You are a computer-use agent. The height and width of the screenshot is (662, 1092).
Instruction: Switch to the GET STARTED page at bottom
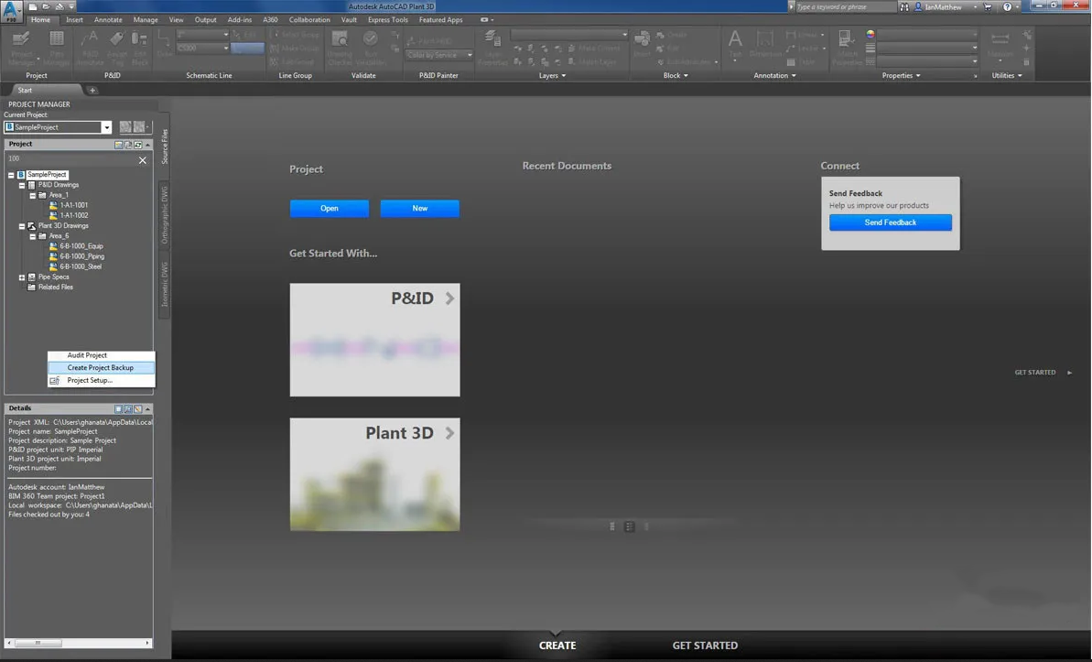pyautogui.click(x=705, y=646)
